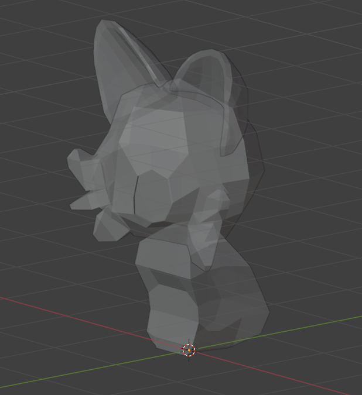The height and width of the screenshot is (395, 362).
Task: Select the orange object origin dot
Action: (189, 350)
